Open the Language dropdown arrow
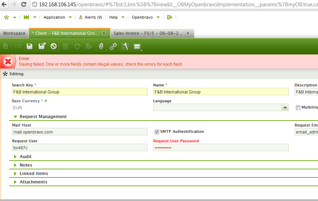 click(285, 108)
